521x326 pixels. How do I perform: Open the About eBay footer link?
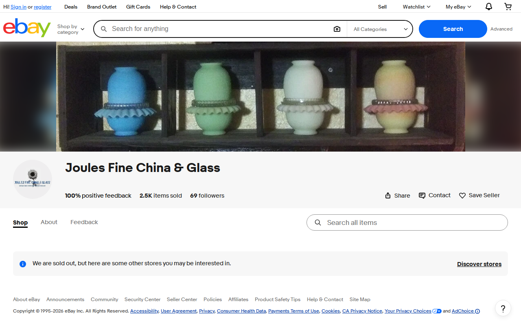point(26,300)
